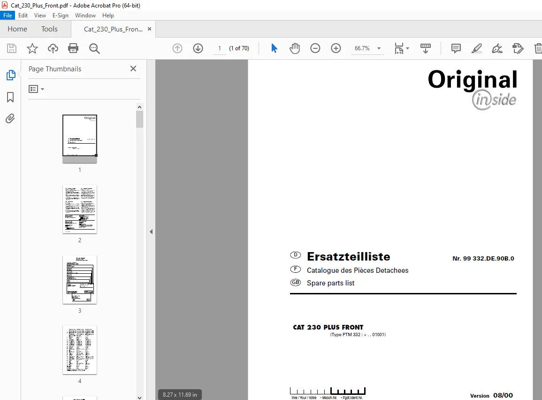542x400 pixels.
Task: Click the '8.27 x 11.69 in' size label
Action: point(180,395)
